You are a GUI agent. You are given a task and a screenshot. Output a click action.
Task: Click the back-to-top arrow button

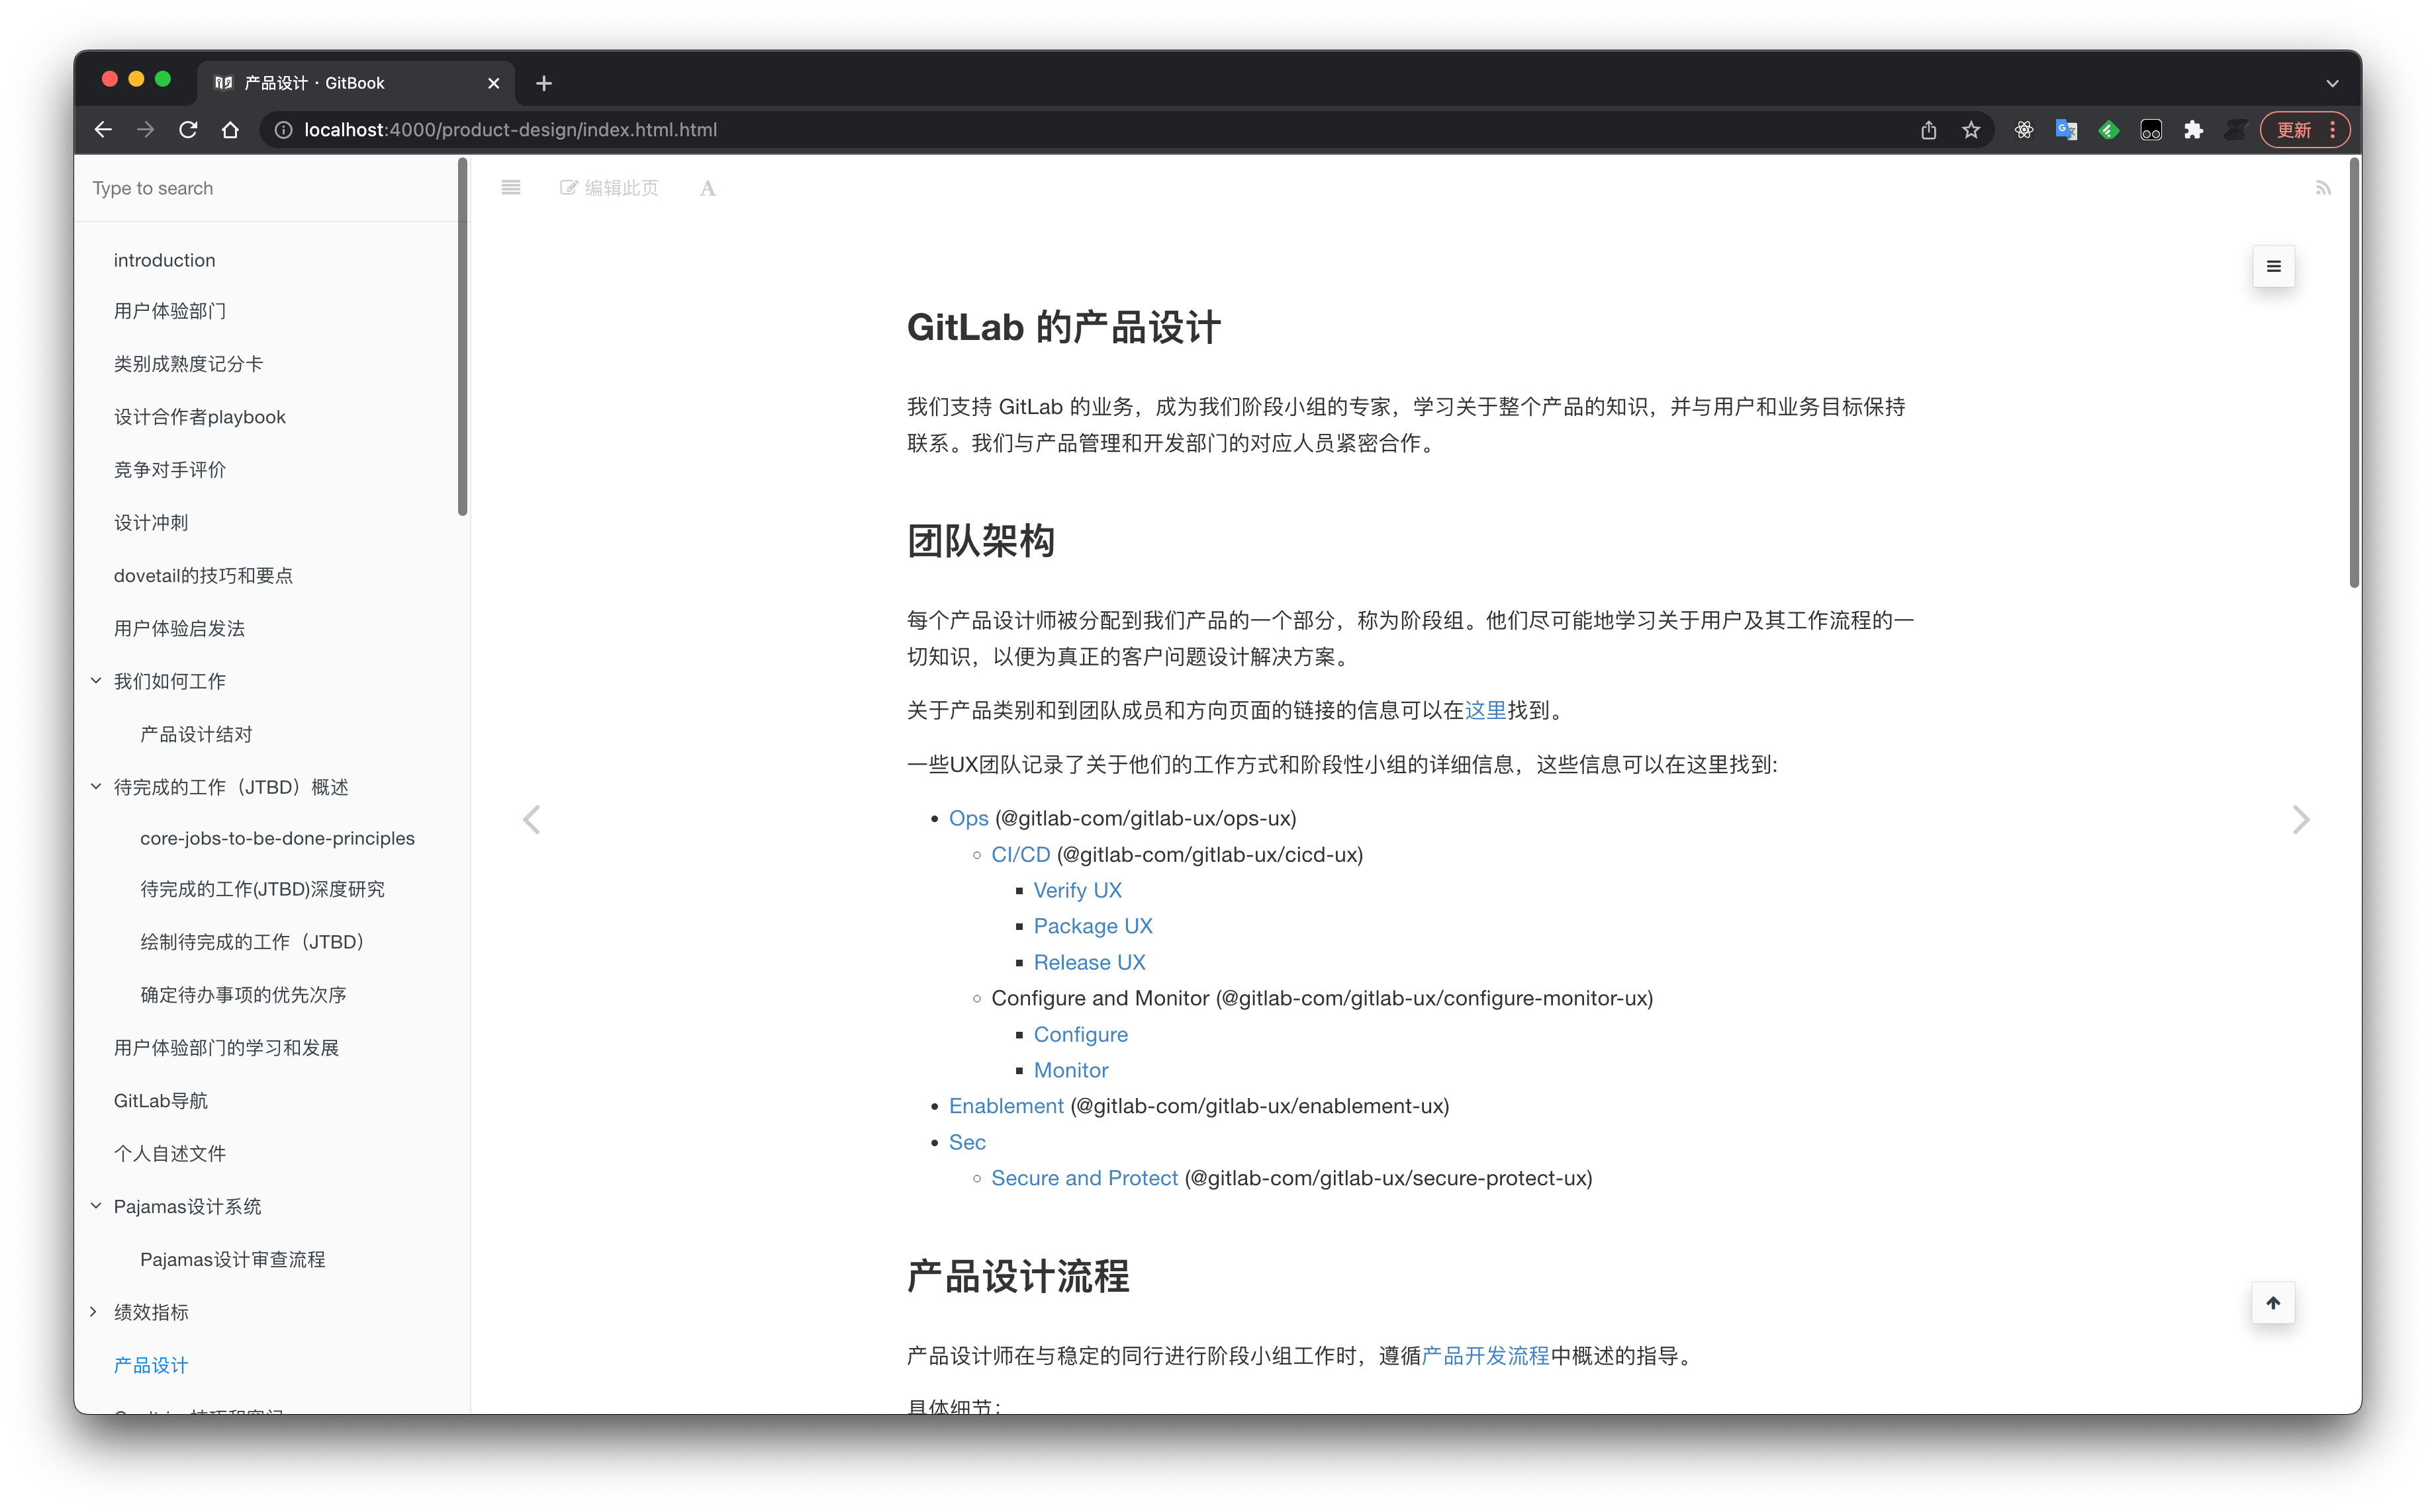click(2273, 1303)
